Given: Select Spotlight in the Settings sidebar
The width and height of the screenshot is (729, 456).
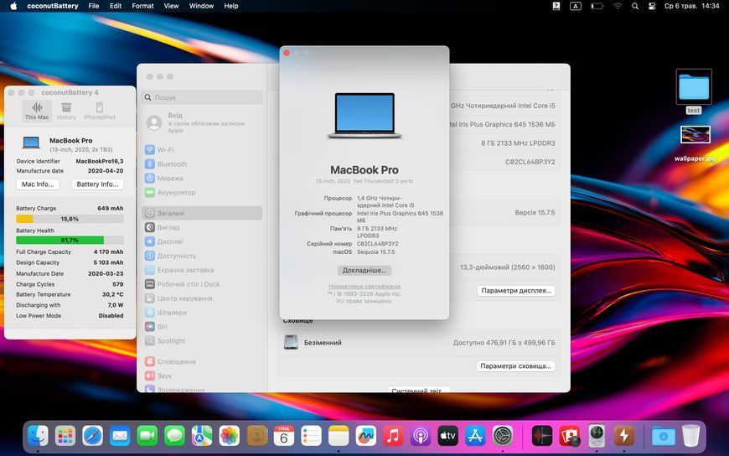Looking at the screenshot, I should (x=202, y=340).
